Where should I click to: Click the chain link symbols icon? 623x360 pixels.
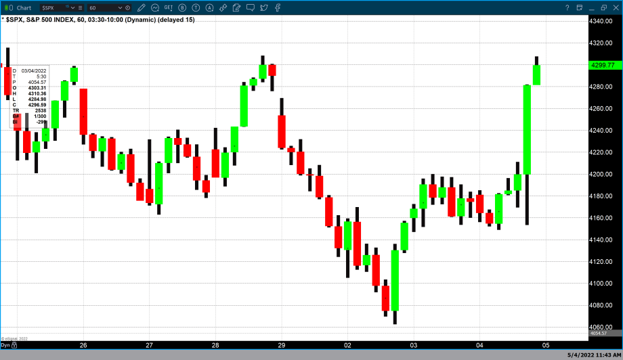[x=223, y=7]
